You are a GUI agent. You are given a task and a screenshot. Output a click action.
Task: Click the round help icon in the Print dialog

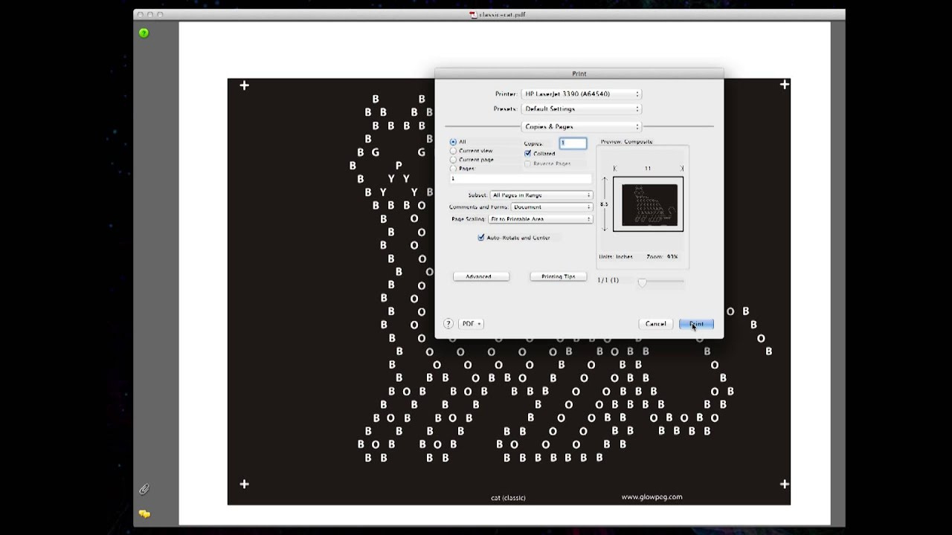pyautogui.click(x=448, y=323)
